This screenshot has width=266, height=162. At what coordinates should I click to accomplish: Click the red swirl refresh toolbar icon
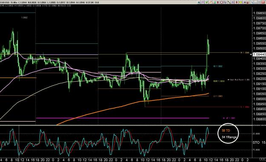(x=248, y=3)
